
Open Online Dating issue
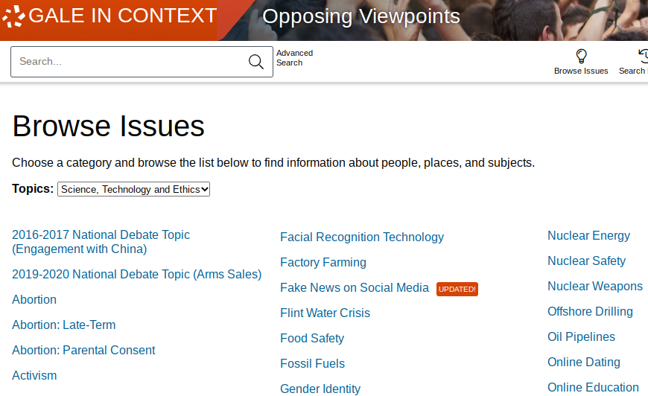click(x=584, y=363)
